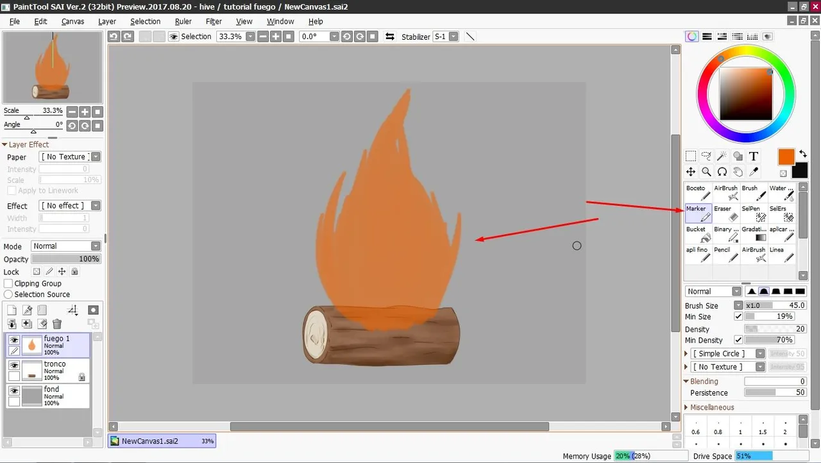821x463 pixels.
Task: Select the Eyedropper color picker tool
Action: point(754,172)
